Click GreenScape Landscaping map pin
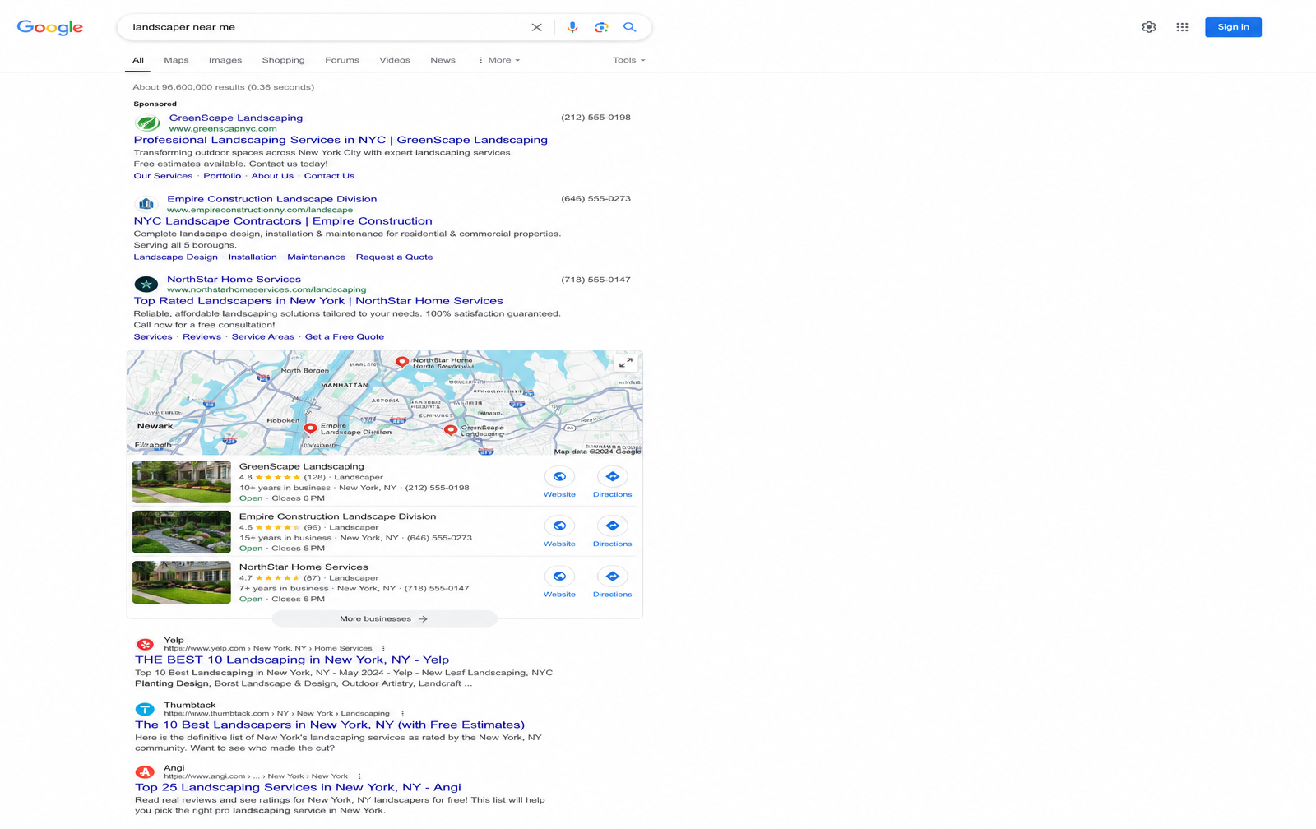 tap(450, 430)
